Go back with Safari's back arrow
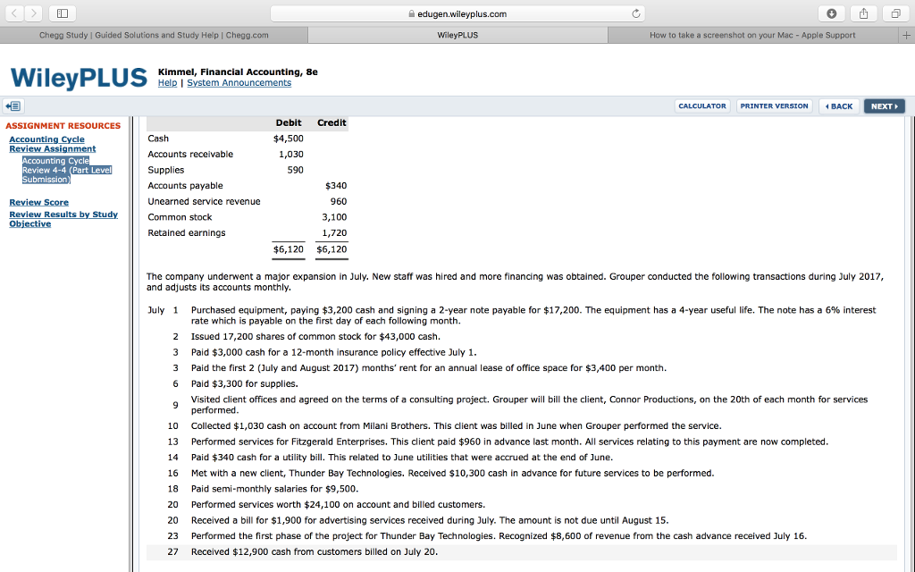This screenshot has height=572, width=915. click(14, 13)
